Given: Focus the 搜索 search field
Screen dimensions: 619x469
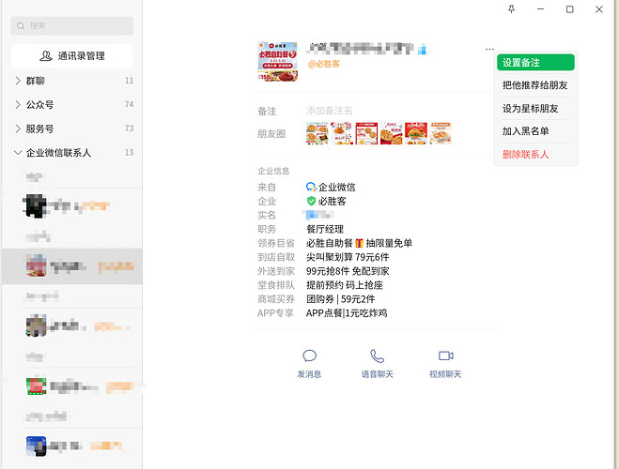Looking at the screenshot, I should click(x=71, y=26).
